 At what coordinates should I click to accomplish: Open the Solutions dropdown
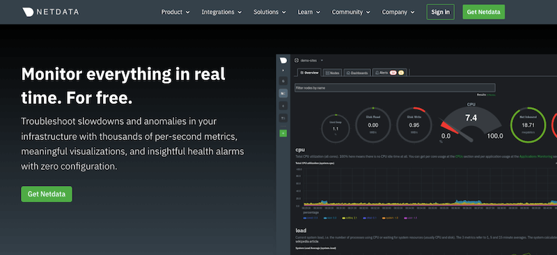pyautogui.click(x=269, y=12)
